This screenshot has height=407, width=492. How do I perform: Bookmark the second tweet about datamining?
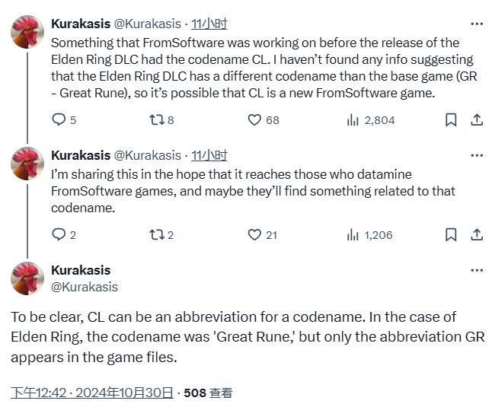451,234
